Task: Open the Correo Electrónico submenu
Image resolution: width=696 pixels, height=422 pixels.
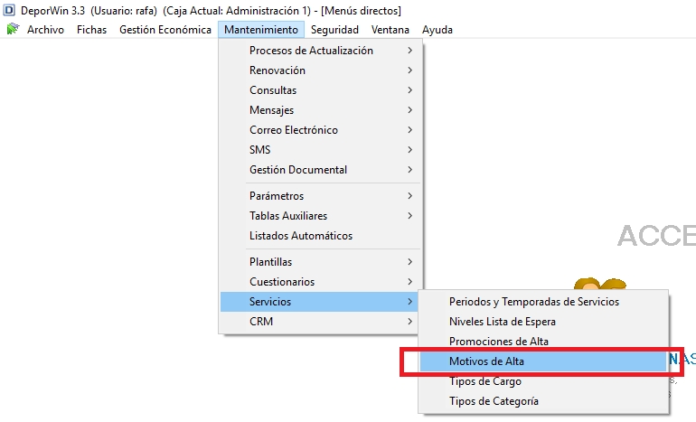Action: click(321, 130)
